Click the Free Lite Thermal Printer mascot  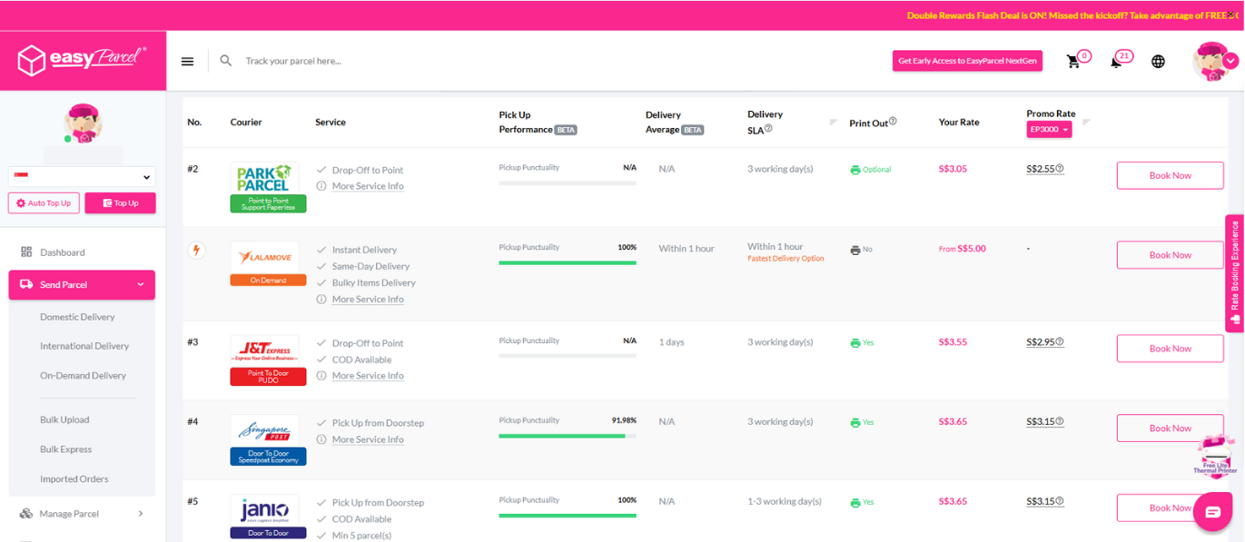[1215, 456]
